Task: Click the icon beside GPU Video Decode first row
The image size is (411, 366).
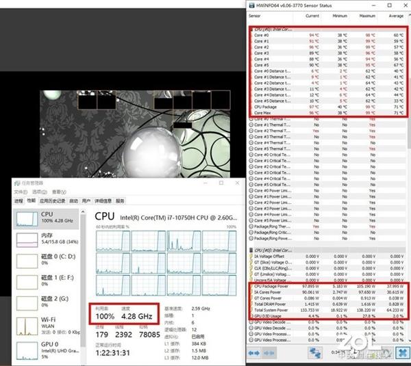Action: pos(251,322)
